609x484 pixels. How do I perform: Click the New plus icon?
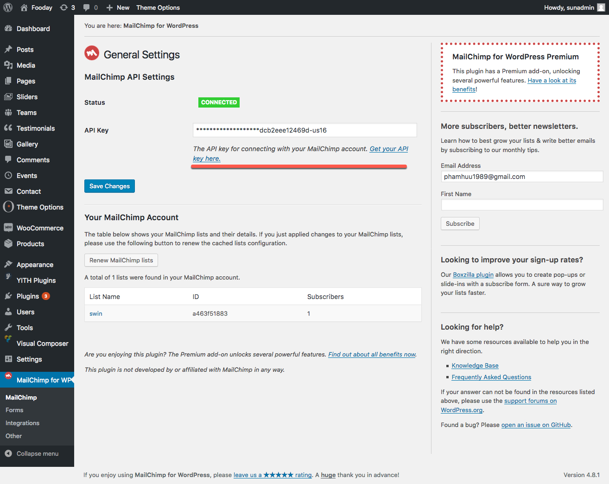tap(109, 7)
